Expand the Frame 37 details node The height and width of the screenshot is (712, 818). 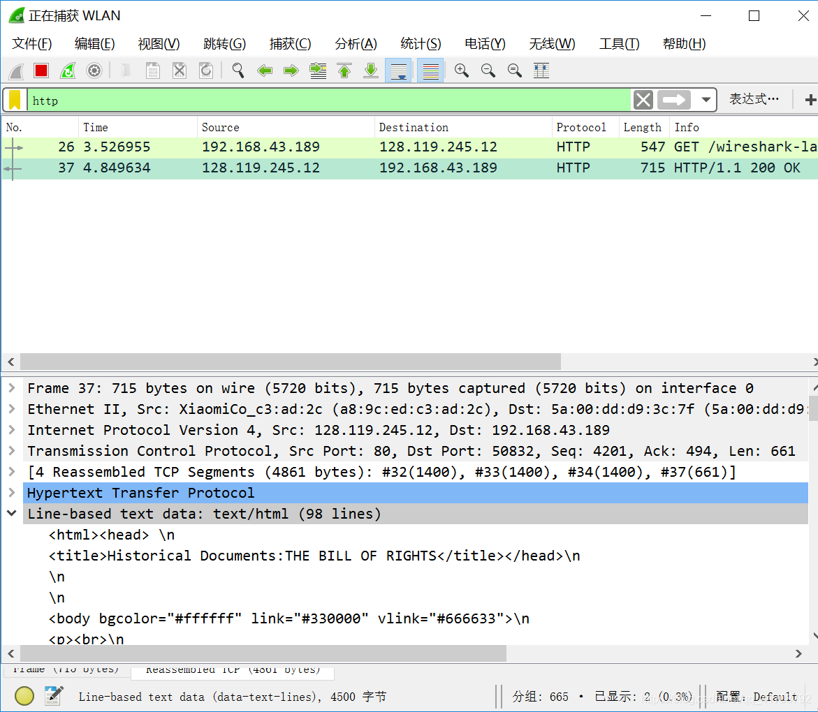(12, 388)
